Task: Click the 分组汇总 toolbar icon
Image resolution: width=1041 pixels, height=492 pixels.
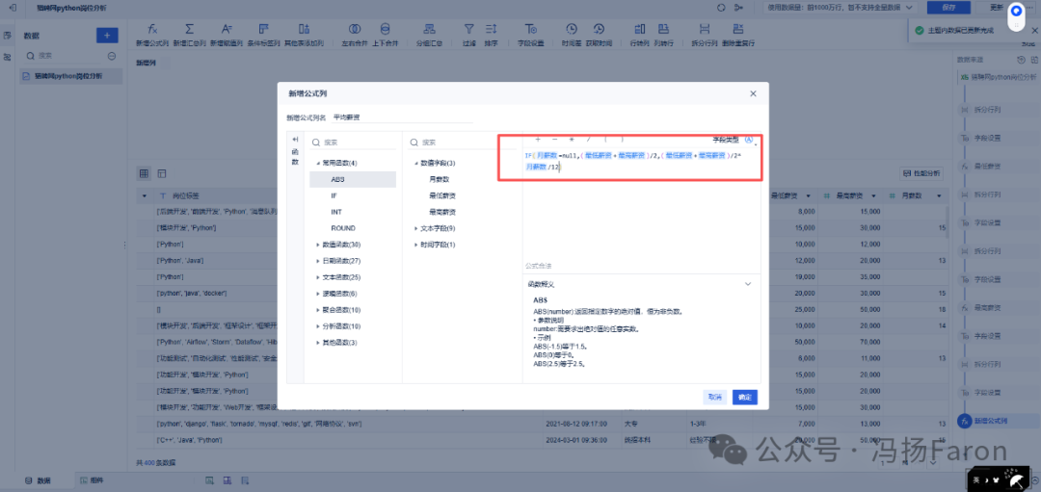Action: 429,29
